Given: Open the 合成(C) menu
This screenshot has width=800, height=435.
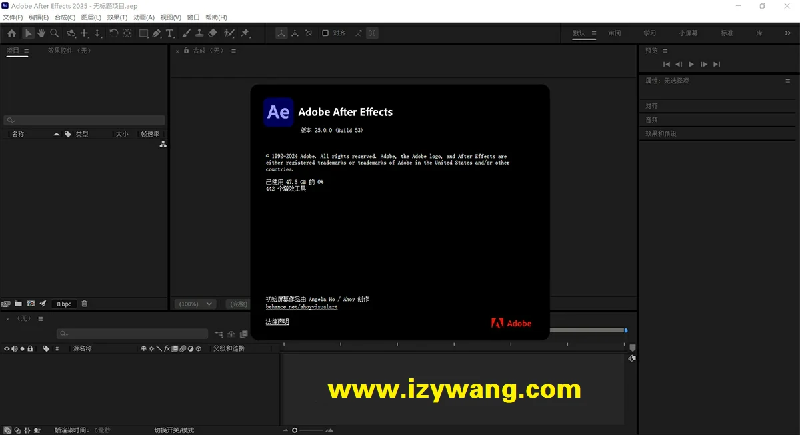Looking at the screenshot, I should pyautogui.click(x=65, y=17).
